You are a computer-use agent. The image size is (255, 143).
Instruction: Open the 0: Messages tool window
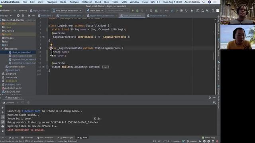(65, 137)
